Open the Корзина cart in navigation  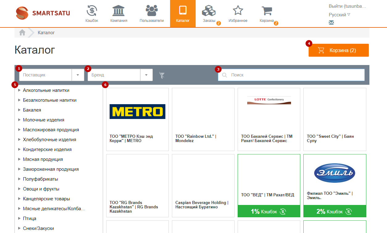point(267,14)
